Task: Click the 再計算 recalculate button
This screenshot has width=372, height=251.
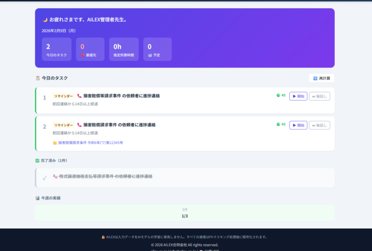Action: click(321, 78)
